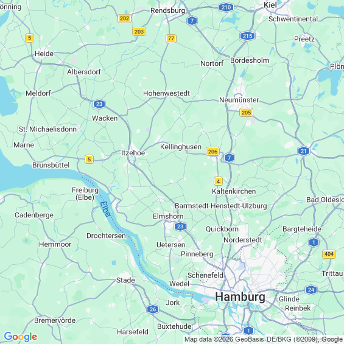This screenshot has width=344, height=344.
Task: Click the A26 shield near Stade
Action: click(x=153, y=309)
